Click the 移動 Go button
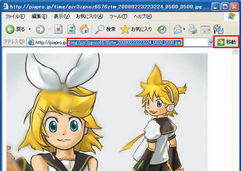Screen dimensions: 241x171 [x=227, y=42]
